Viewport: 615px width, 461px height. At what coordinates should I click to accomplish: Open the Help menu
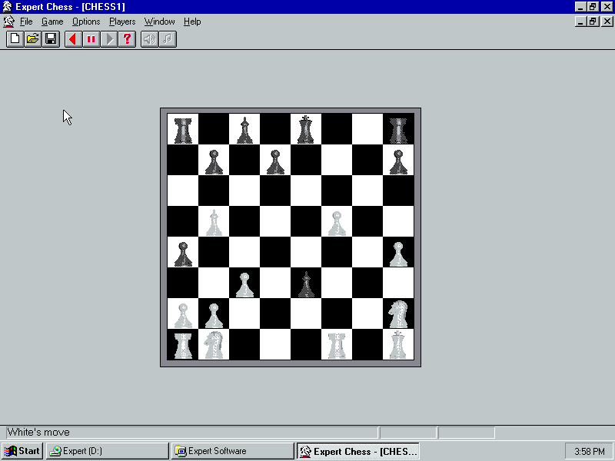pos(192,22)
